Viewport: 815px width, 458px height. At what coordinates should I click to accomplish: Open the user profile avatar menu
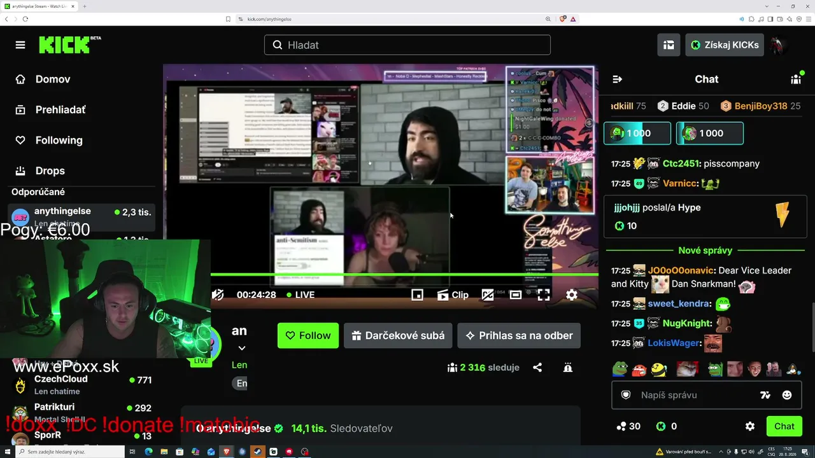click(777, 45)
